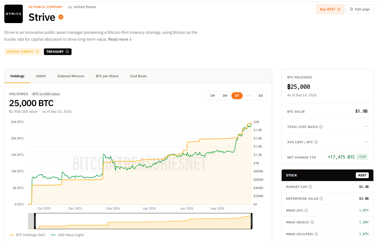Open the Cost Basis tab
The image size is (378, 243).
coord(138,76)
